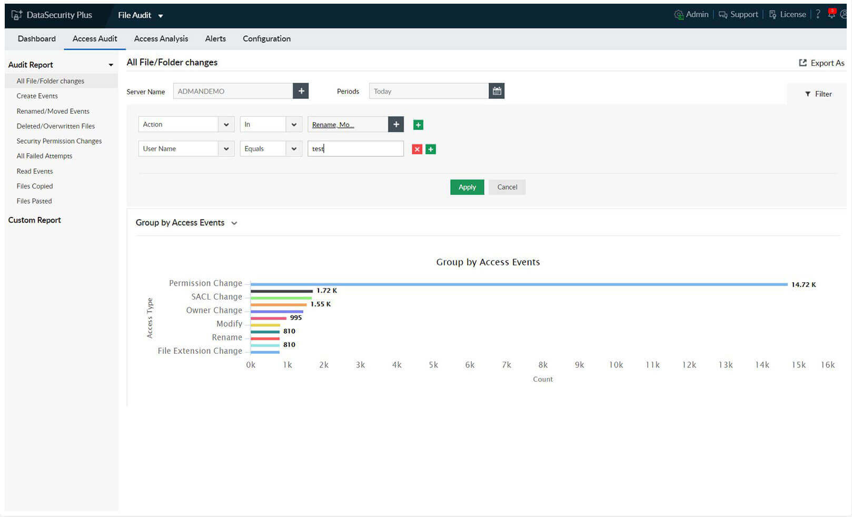This screenshot has height=517, width=852.
Task: Remove the User Name filter row with red X
Action: click(x=417, y=149)
